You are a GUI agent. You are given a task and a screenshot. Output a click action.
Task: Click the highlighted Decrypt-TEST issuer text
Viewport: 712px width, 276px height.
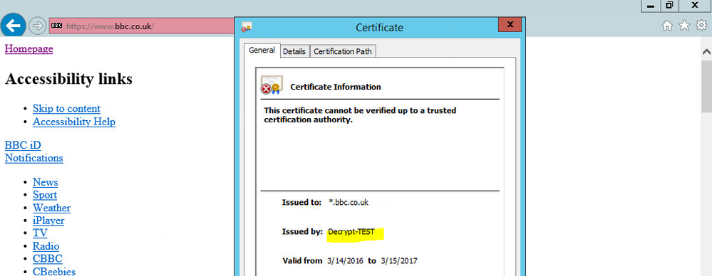click(351, 232)
